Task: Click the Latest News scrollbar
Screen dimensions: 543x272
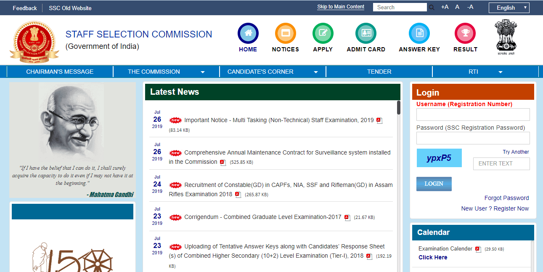Action: coord(398,108)
